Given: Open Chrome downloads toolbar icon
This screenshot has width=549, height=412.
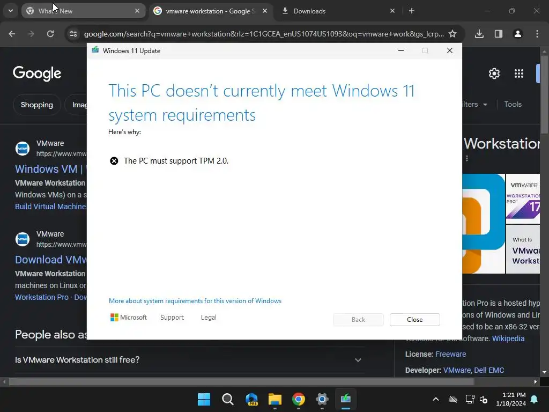Looking at the screenshot, I should [x=479, y=34].
